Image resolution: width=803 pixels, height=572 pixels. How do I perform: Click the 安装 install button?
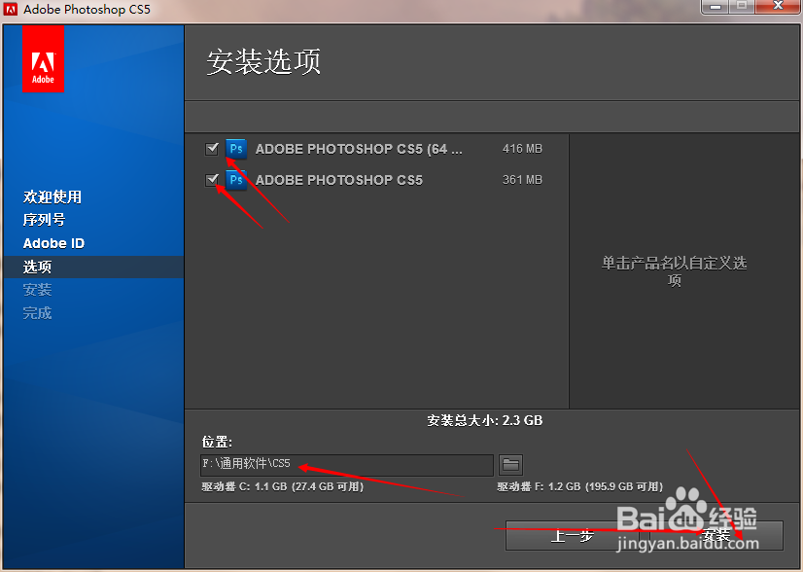pos(716,536)
